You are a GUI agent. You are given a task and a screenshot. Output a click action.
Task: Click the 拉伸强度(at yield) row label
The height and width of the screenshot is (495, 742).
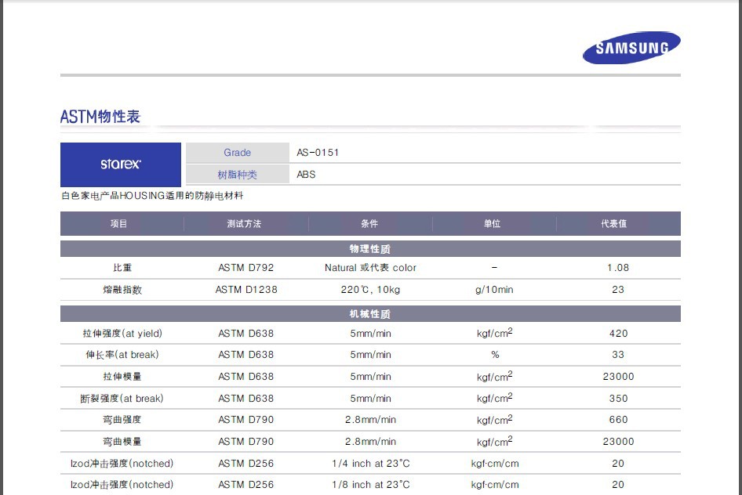[122, 334]
